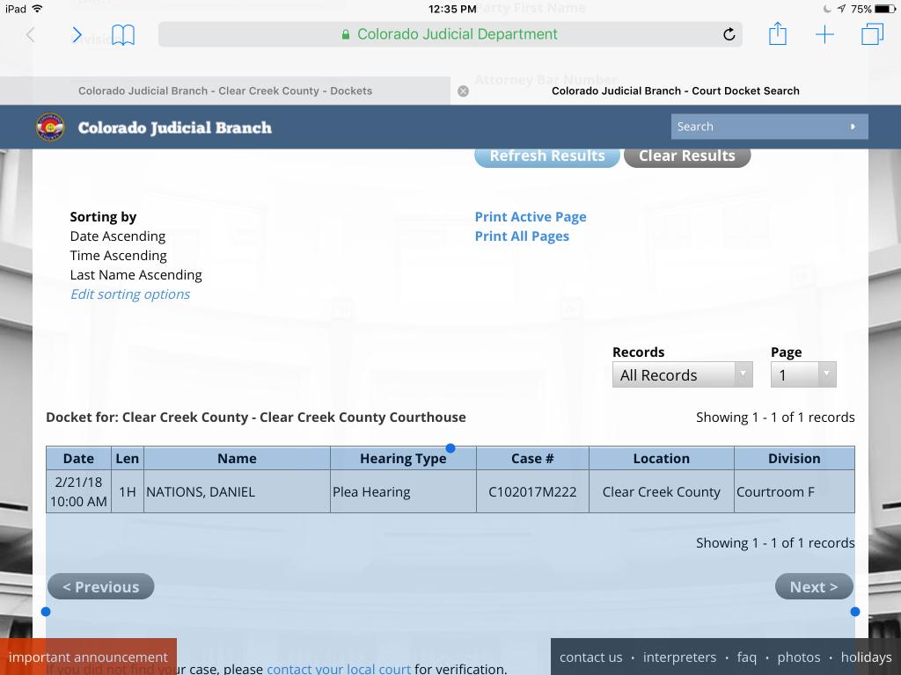
Task: Go to Next results page
Action: pyautogui.click(x=813, y=587)
